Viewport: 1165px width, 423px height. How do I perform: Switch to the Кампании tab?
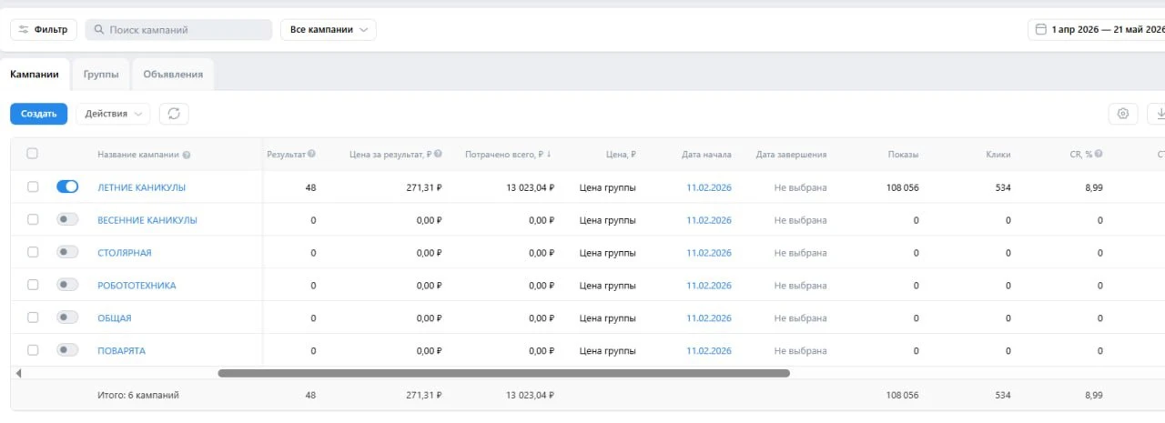tap(35, 75)
